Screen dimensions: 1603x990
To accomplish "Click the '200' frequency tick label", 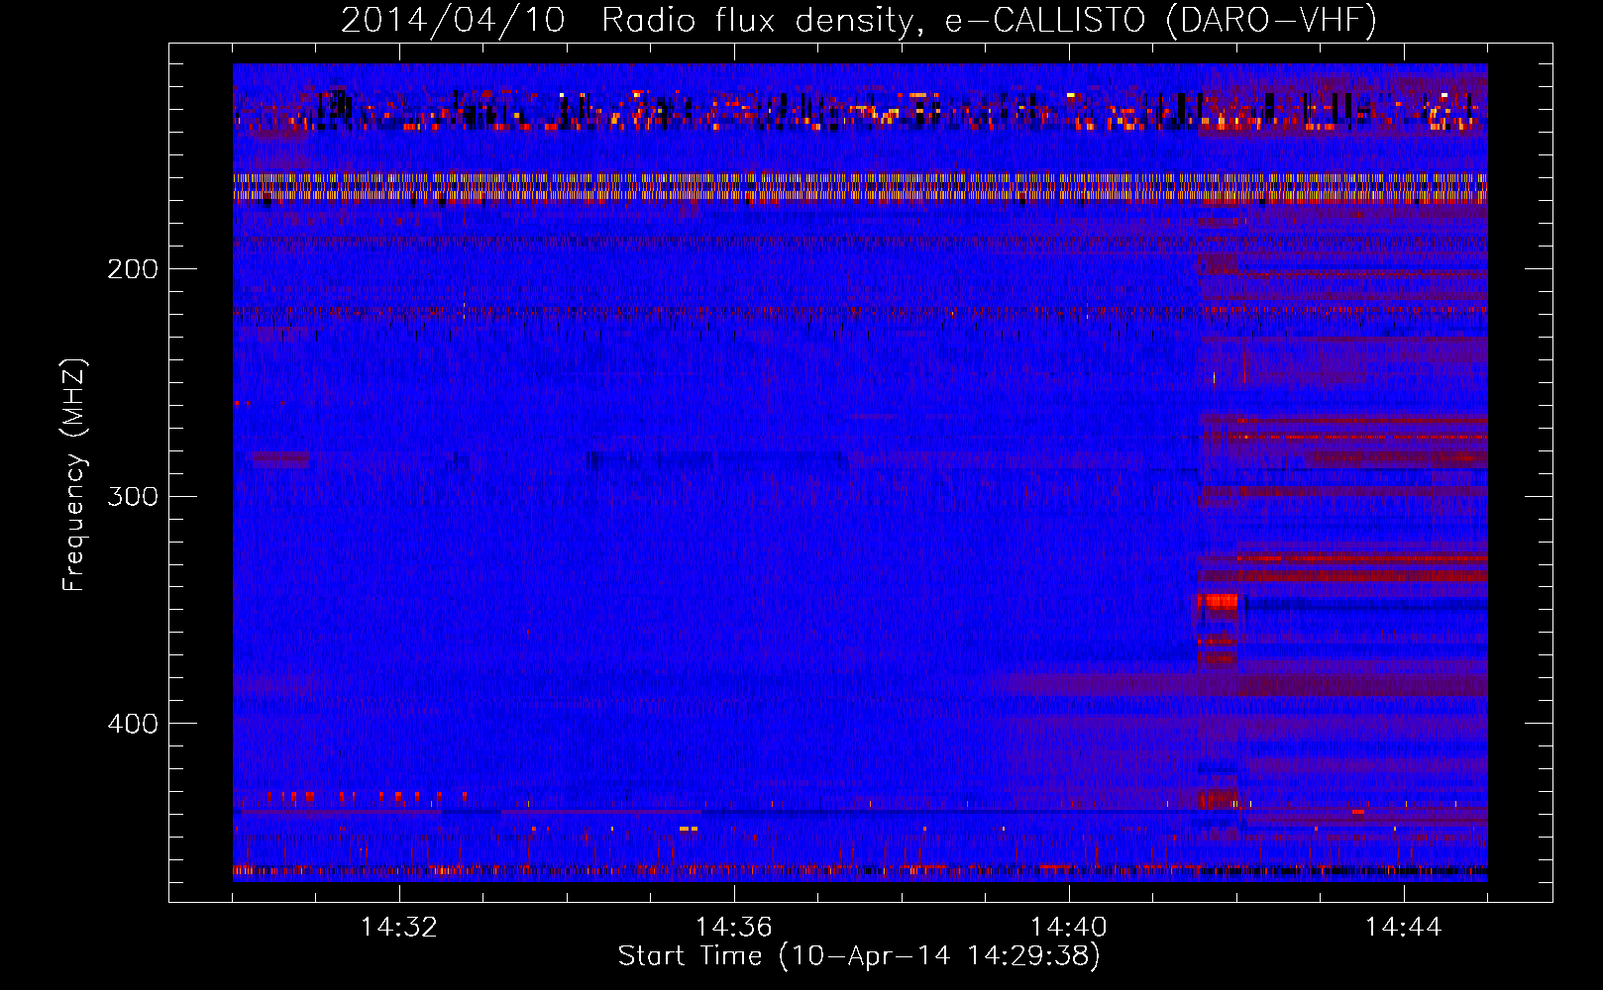I will point(132,269).
